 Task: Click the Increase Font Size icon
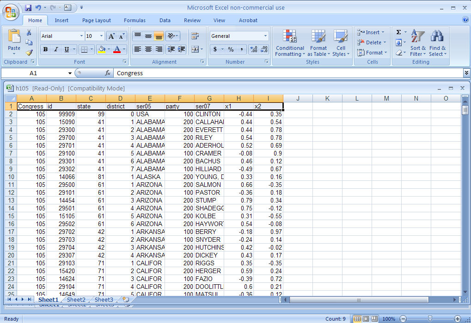coord(111,36)
